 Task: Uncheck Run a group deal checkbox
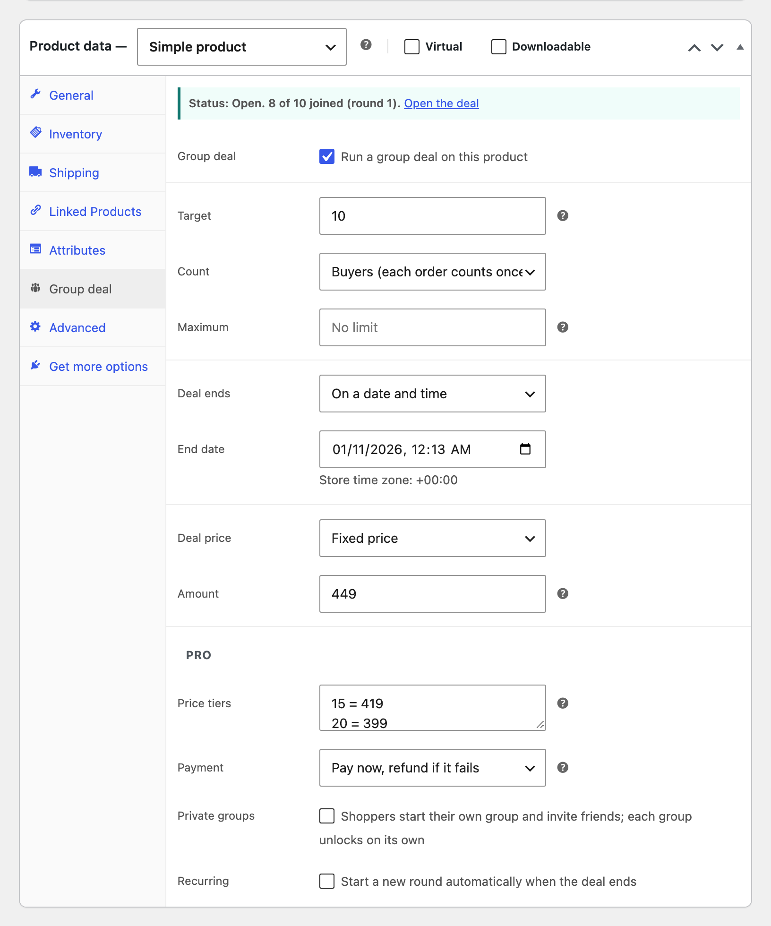pos(327,156)
